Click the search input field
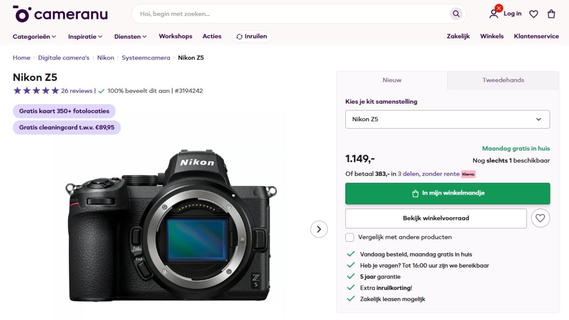The image size is (569, 320). click(293, 14)
